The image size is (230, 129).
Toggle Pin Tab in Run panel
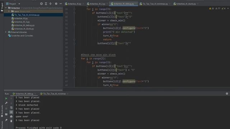coord(6,120)
